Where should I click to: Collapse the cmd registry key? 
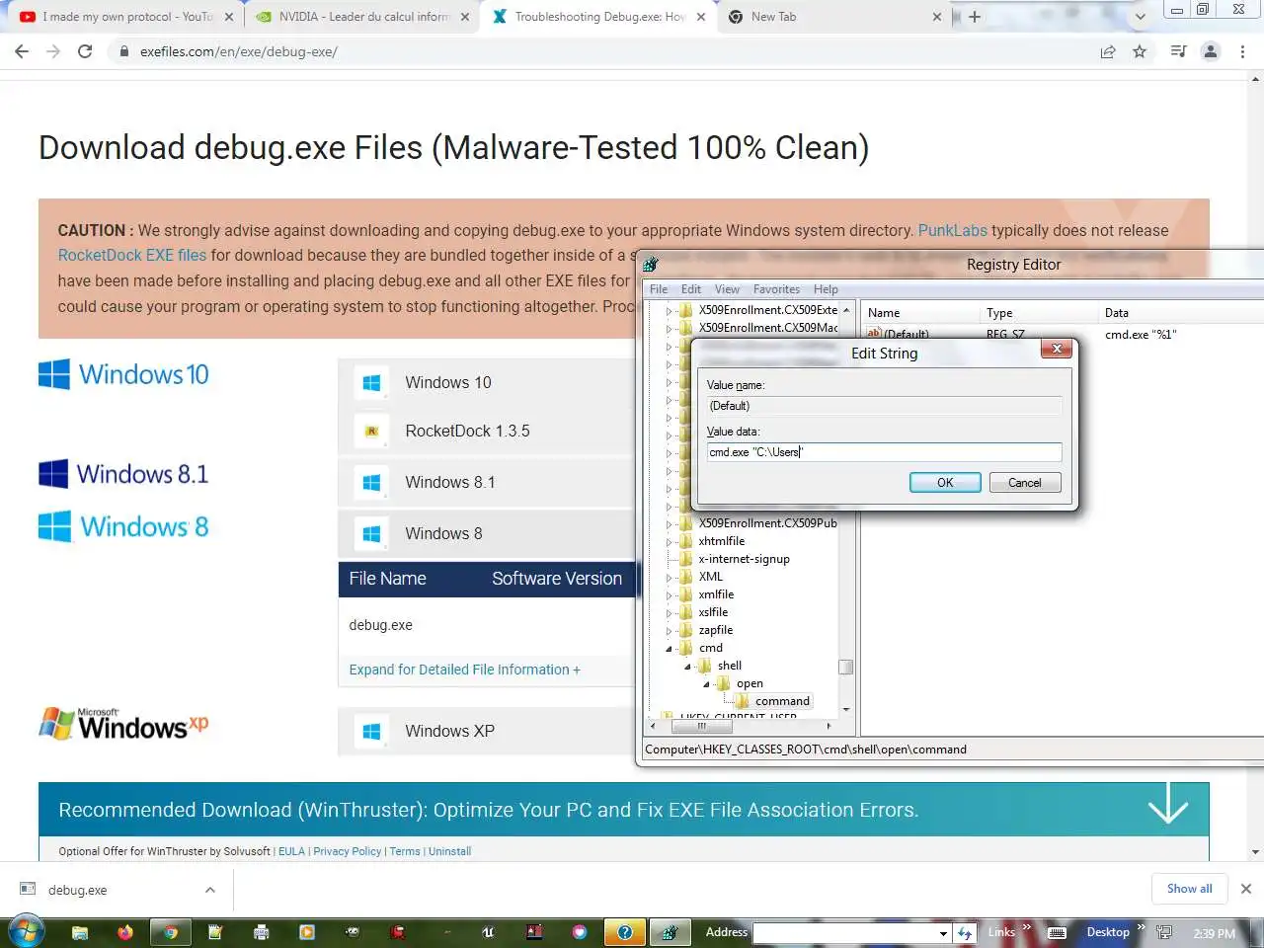coord(670,649)
